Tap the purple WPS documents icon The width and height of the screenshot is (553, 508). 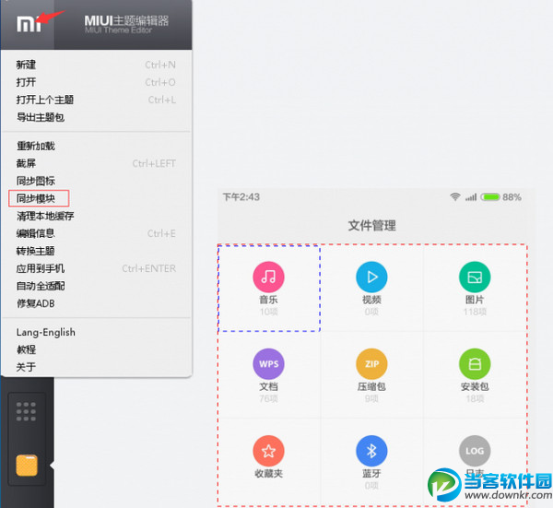tap(269, 364)
